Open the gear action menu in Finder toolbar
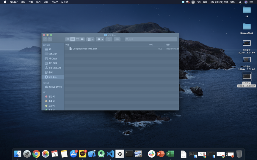This screenshot has height=160, width=257. pos(100,39)
